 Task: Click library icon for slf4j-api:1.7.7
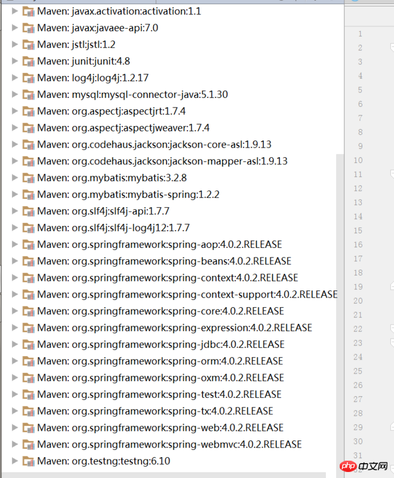tap(28, 212)
